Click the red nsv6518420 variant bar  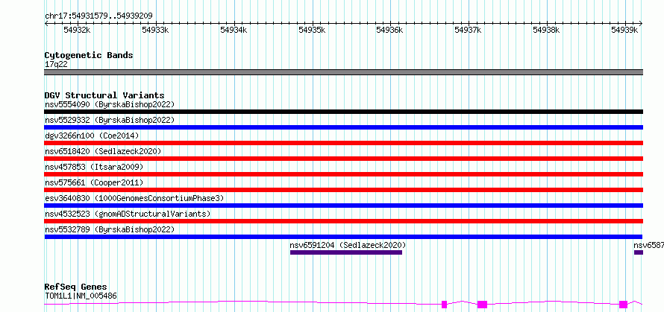pos(343,159)
